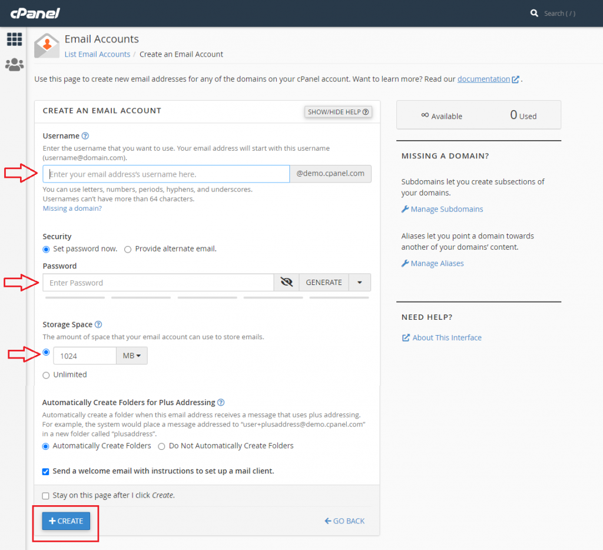Image resolution: width=603 pixels, height=550 pixels.
Task: Click the Generate password button
Action: tap(324, 282)
